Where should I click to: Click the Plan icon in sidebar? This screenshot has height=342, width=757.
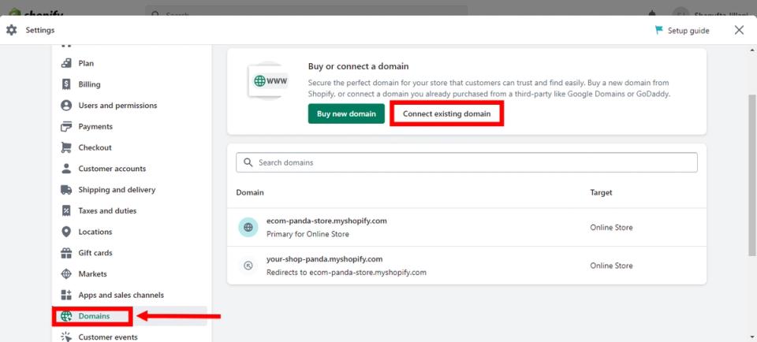[66, 63]
